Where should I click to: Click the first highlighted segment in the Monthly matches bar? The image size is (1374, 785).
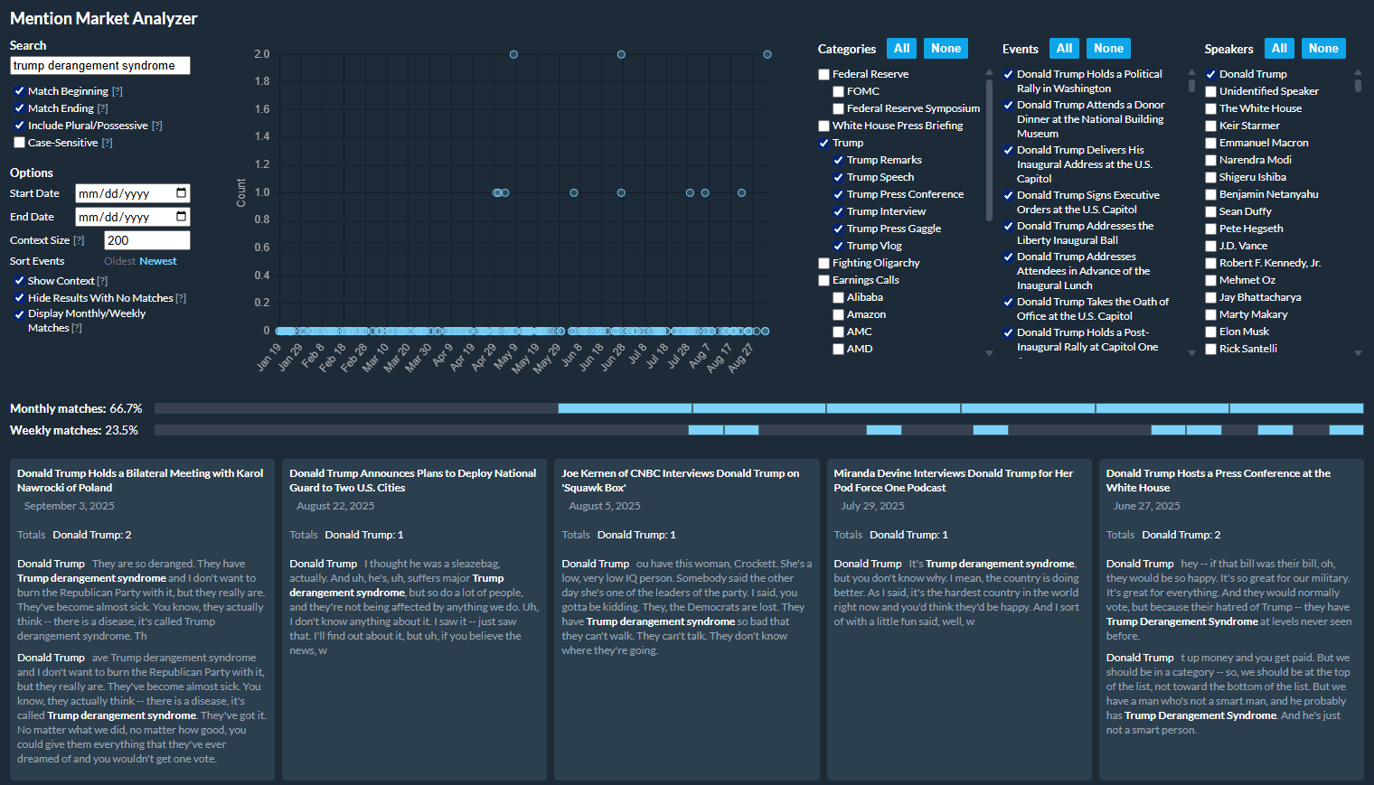pyautogui.click(x=625, y=408)
